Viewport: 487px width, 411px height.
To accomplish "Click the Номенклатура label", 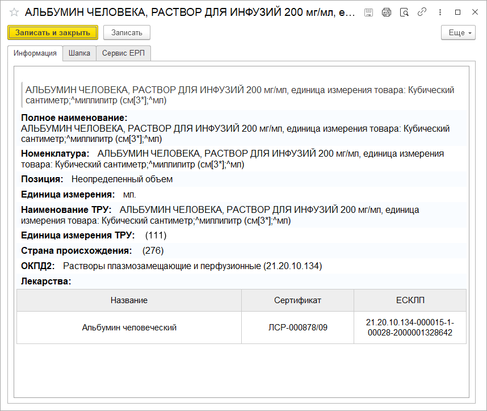I will (55, 153).
